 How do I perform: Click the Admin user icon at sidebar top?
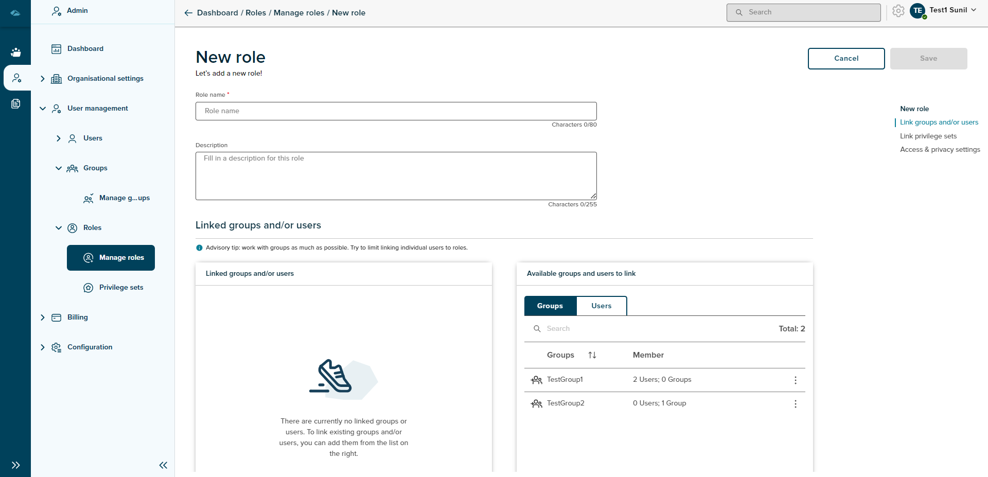57,11
